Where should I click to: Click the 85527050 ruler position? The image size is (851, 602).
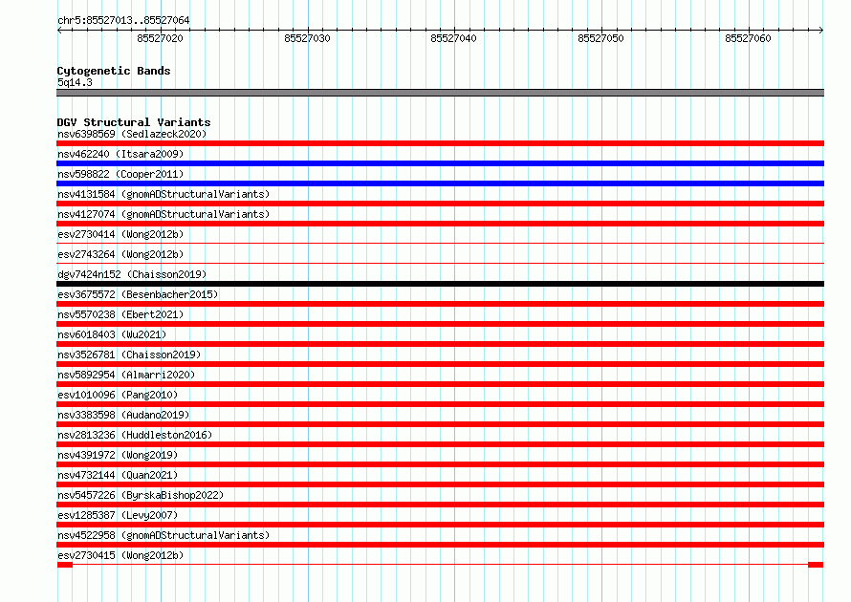coord(600,38)
